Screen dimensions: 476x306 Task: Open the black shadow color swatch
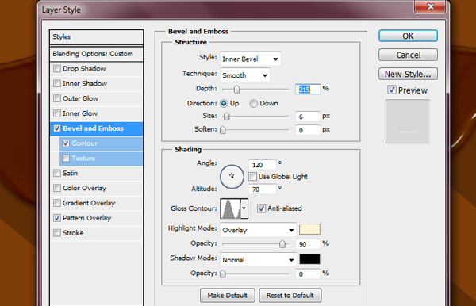pos(309,259)
